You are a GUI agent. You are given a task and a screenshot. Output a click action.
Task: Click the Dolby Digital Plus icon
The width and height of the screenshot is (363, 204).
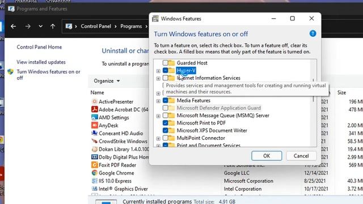coord(95,157)
